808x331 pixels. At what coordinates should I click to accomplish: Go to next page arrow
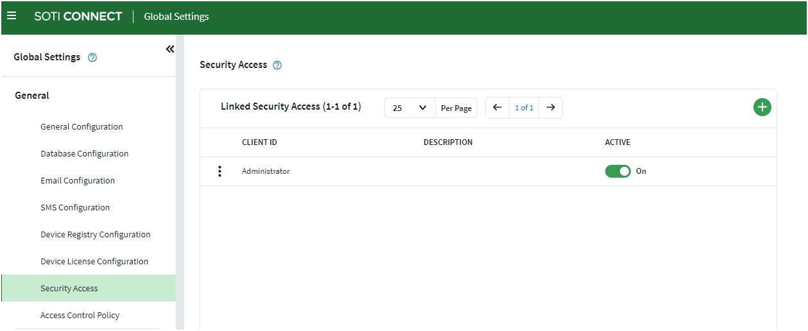[x=551, y=108]
